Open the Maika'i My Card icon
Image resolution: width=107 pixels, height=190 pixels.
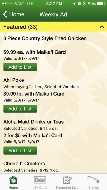[40, 180]
